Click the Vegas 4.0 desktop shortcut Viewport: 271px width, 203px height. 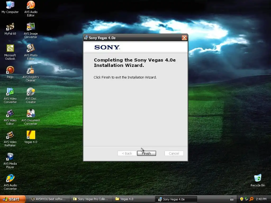click(x=31, y=137)
